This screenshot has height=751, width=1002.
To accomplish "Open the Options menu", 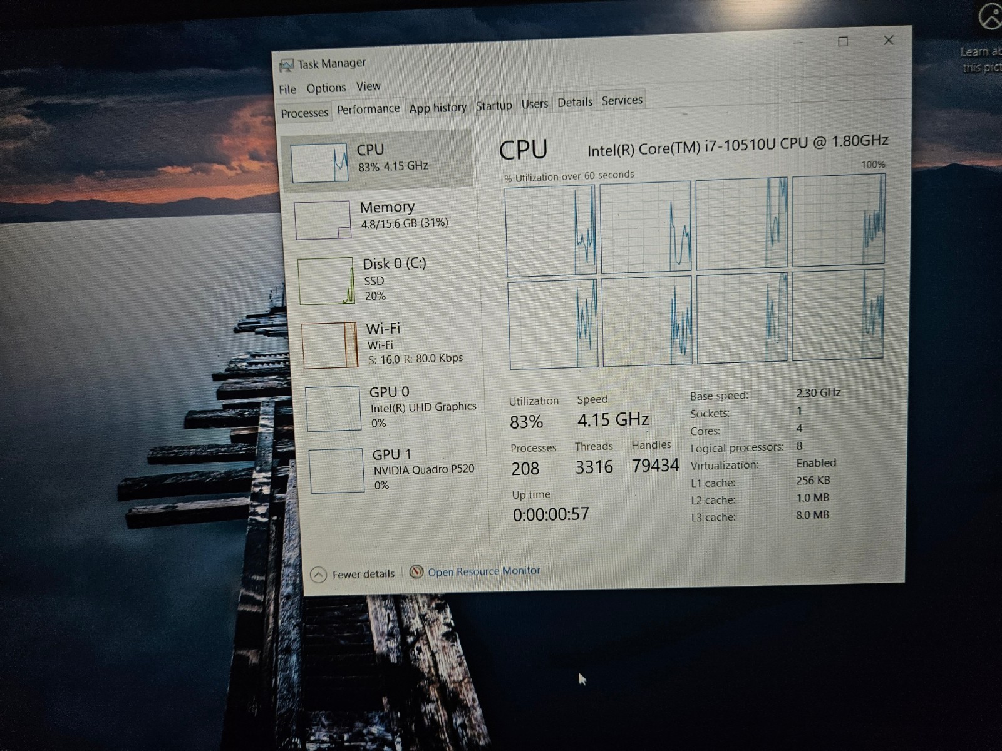I will [326, 88].
